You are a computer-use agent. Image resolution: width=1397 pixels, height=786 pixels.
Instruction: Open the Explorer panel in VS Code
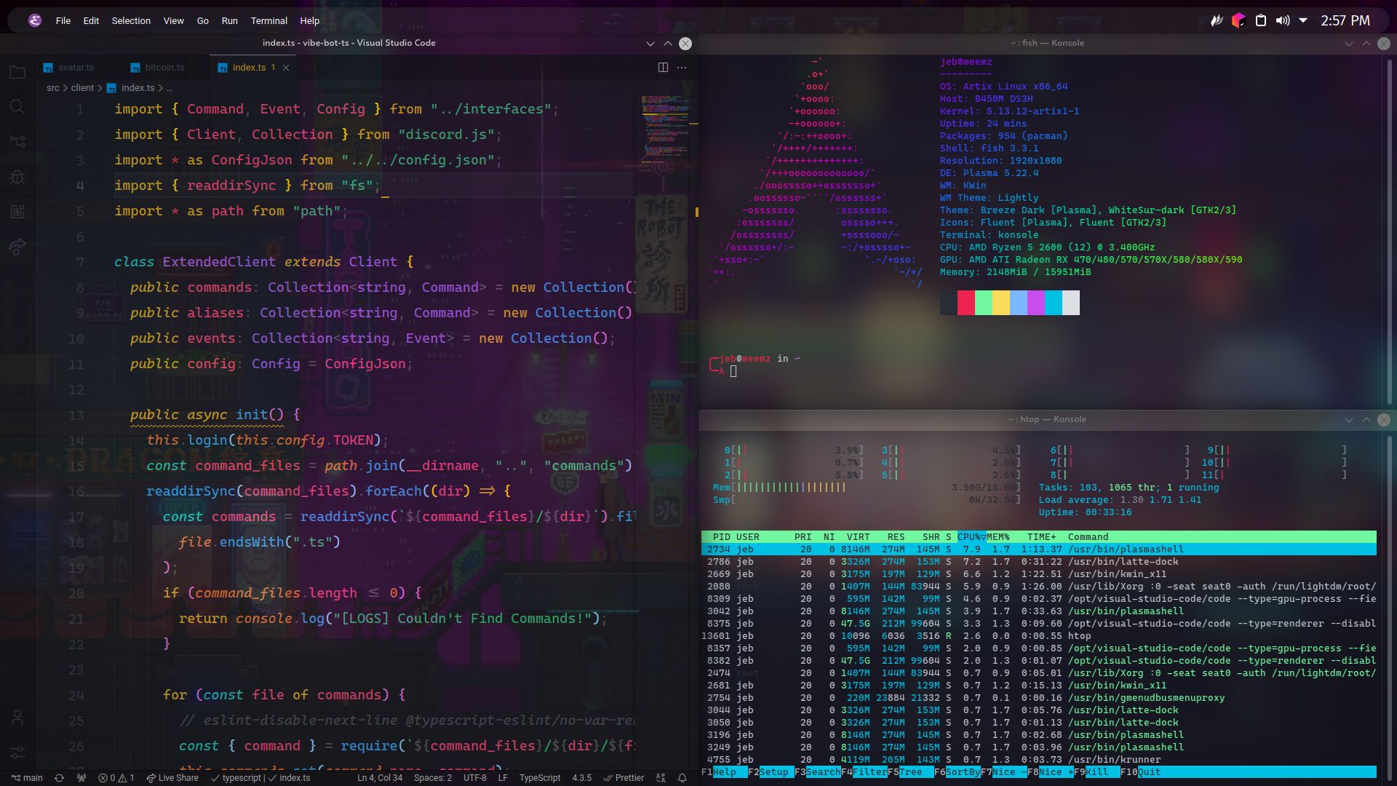pos(17,72)
